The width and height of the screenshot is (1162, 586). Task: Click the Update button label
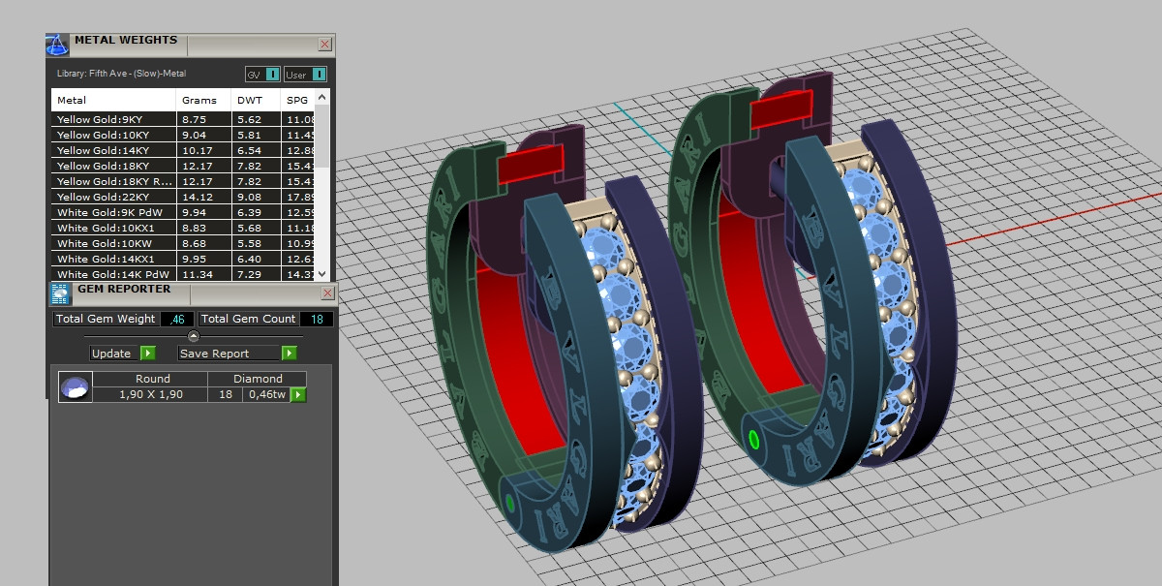coord(111,354)
